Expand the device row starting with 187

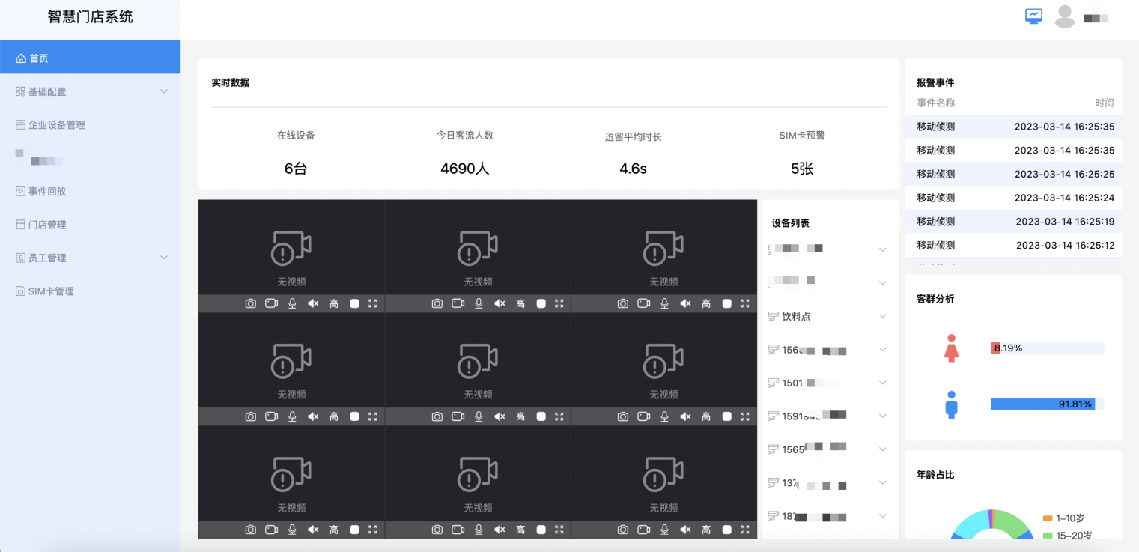click(x=882, y=515)
